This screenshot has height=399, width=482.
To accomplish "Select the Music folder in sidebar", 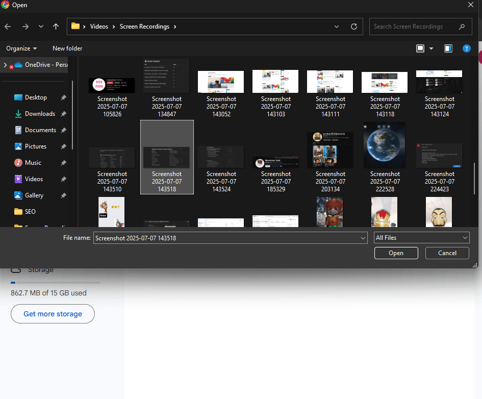I will click(33, 163).
